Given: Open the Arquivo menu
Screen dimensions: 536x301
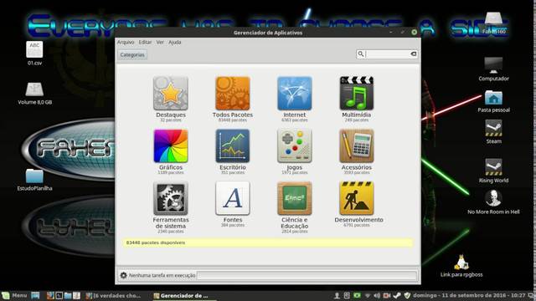Looking at the screenshot, I should pyautogui.click(x=126, y=43).
